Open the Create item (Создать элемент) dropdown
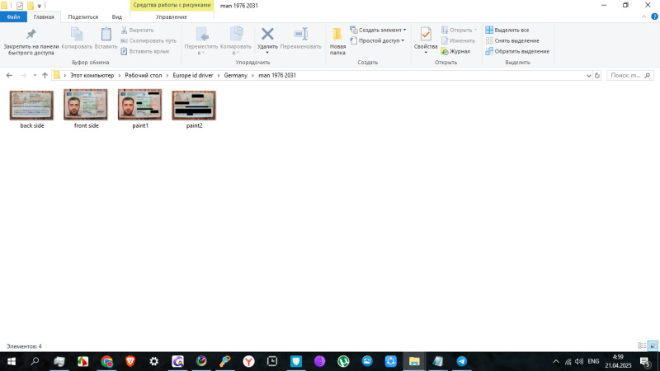This screenshot has height=371, width=660. [378, 30]
